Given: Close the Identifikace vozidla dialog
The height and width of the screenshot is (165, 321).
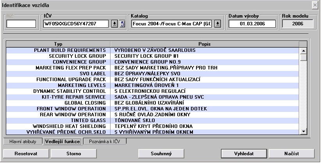Looking at the screenshot, I should (x=315, y=5).
